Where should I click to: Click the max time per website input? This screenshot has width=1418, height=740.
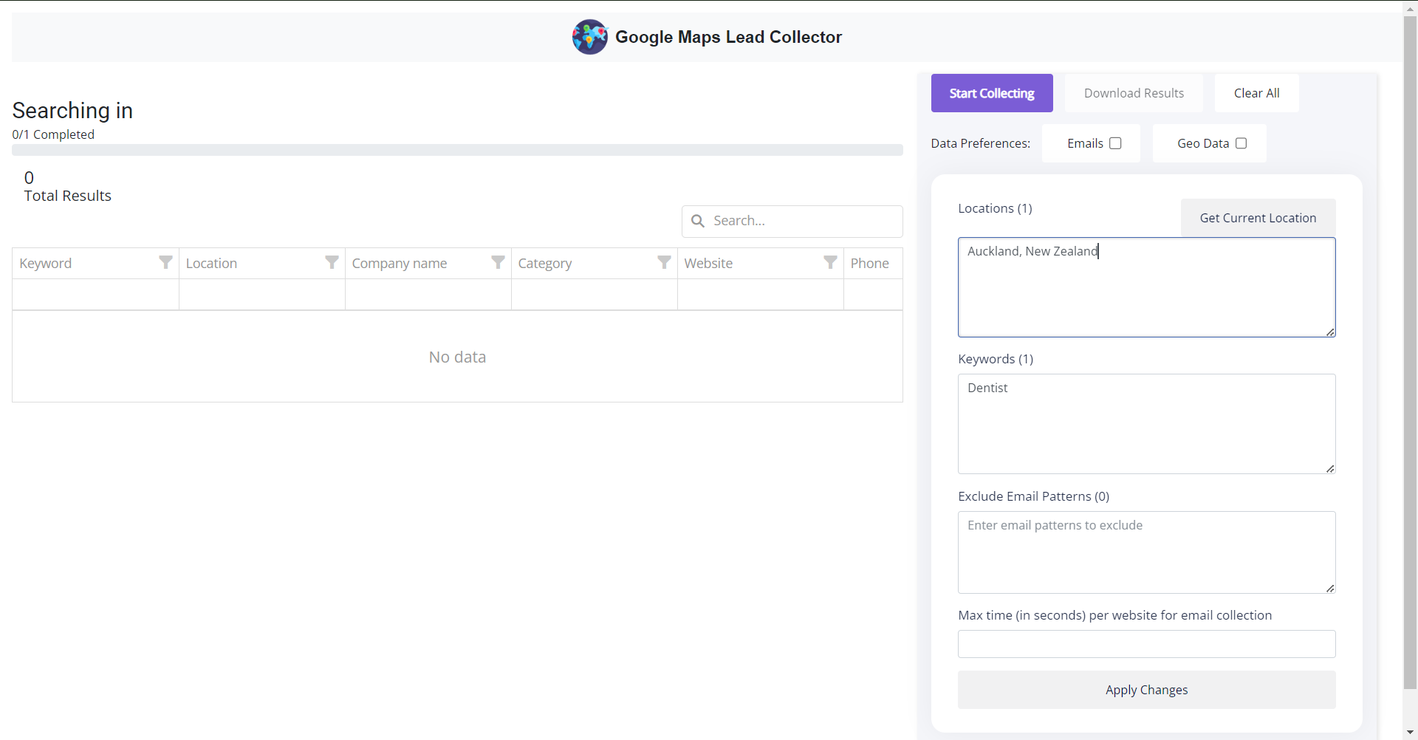[1146, 644]
